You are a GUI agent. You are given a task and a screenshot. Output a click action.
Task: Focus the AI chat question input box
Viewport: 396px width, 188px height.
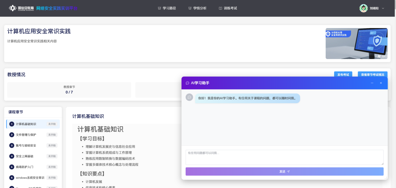point(284,157)
